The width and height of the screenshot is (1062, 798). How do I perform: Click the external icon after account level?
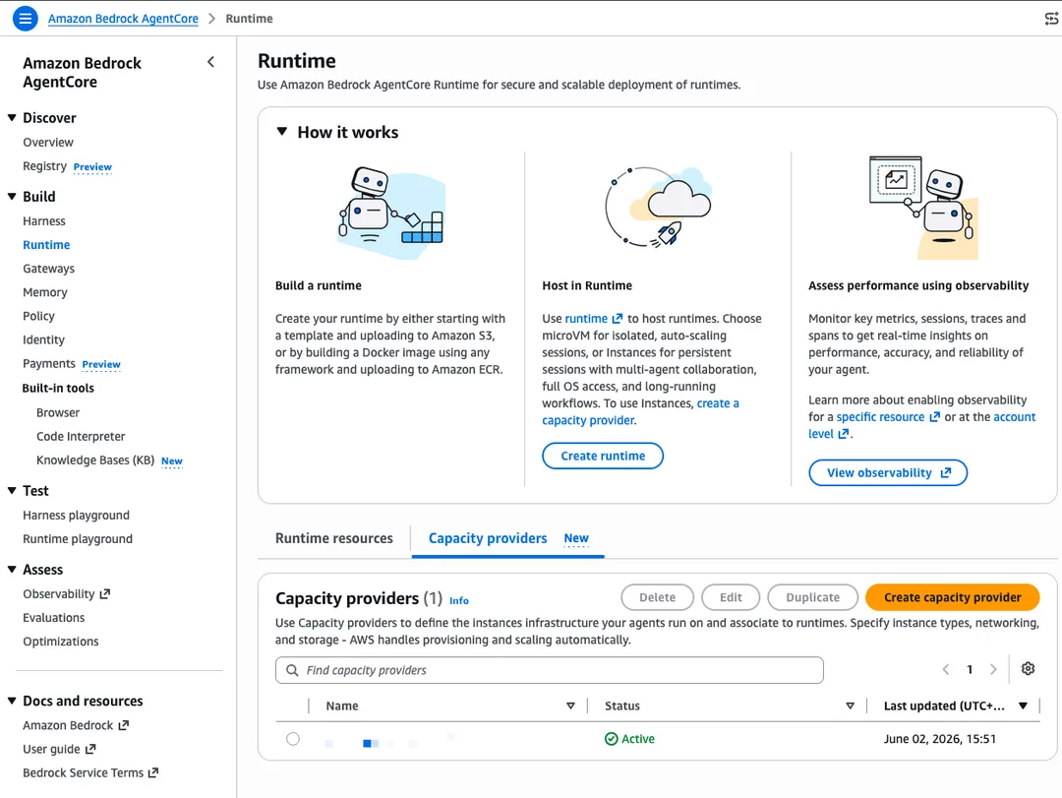tap(843, 434)
